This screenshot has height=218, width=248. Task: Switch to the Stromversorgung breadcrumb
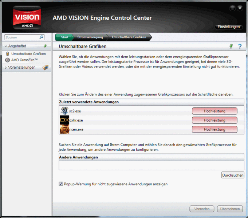tap(90, 37)
